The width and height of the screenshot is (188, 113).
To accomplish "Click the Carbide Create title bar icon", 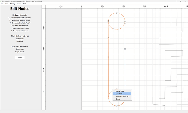I will 1,1.
